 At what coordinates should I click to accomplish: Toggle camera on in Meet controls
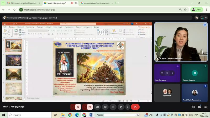coord(90,107)
